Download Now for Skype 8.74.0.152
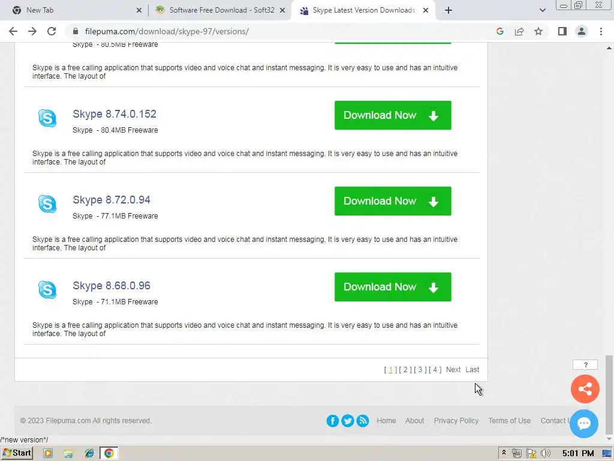The image size is (614, 461). [393, 115]
